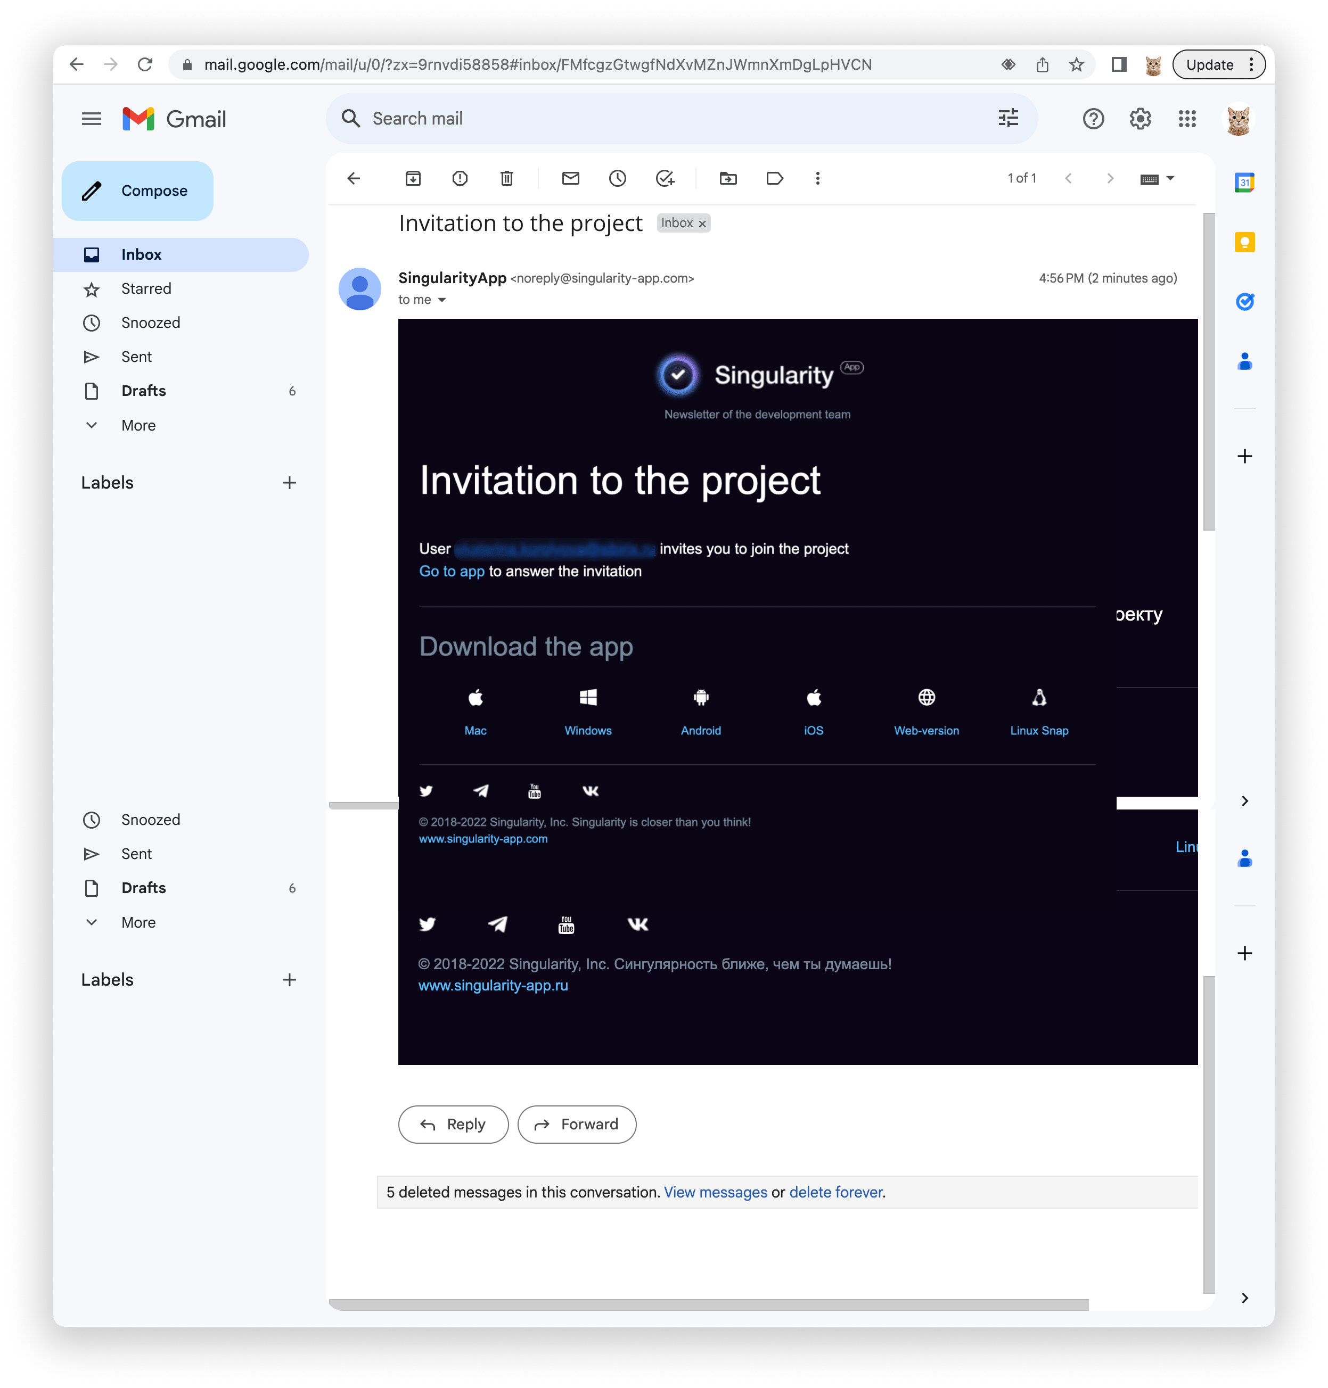
Task: Create new label with upper plus
Action: pyautogui.click(x=289, y=483)
